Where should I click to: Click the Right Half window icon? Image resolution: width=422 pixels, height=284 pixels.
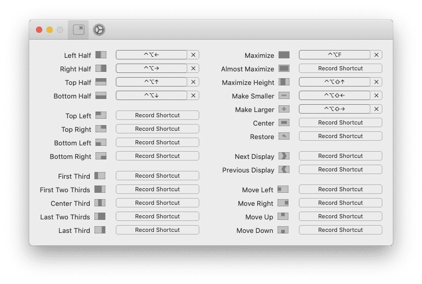coord(101,68)
